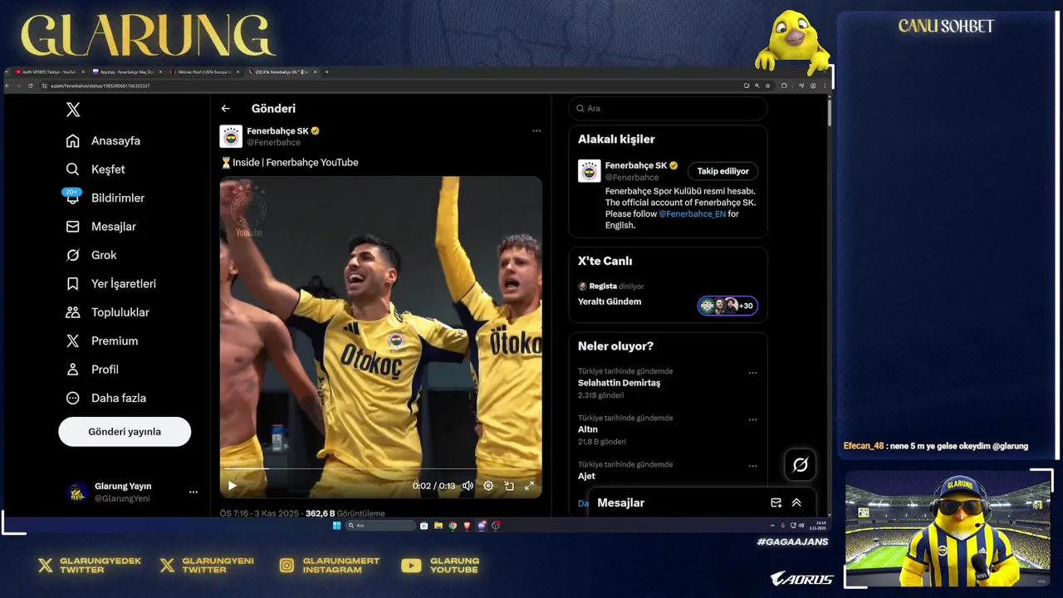Open Bildirimler notifications
The height and width of the screenshot is (598, 1063).
pyautogui.click(x=105, y=198)
